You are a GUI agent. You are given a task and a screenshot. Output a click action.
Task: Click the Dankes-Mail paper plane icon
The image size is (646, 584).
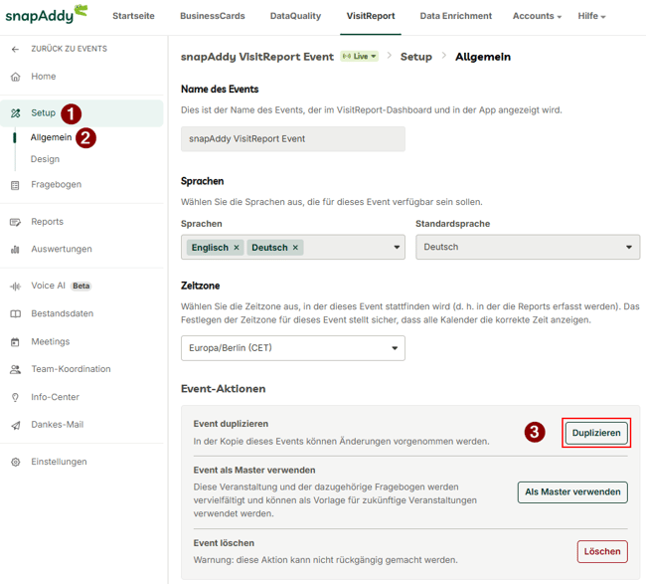click(x=15, y=425)
